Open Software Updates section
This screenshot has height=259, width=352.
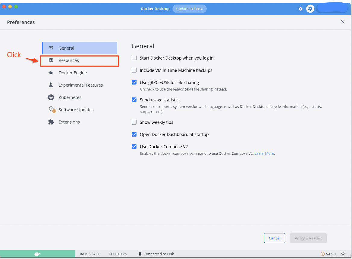click(x=80, y=109)
